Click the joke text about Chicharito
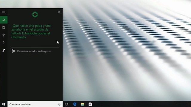This screenshot has width=191, height=107. coord(31,31)
